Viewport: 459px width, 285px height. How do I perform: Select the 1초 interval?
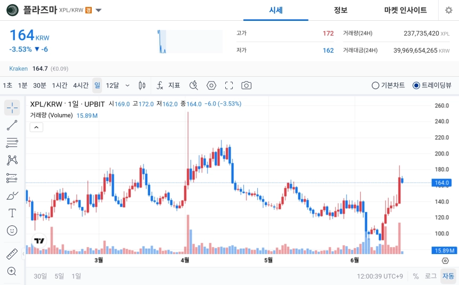pyautogui.click(x=7, y=85)
